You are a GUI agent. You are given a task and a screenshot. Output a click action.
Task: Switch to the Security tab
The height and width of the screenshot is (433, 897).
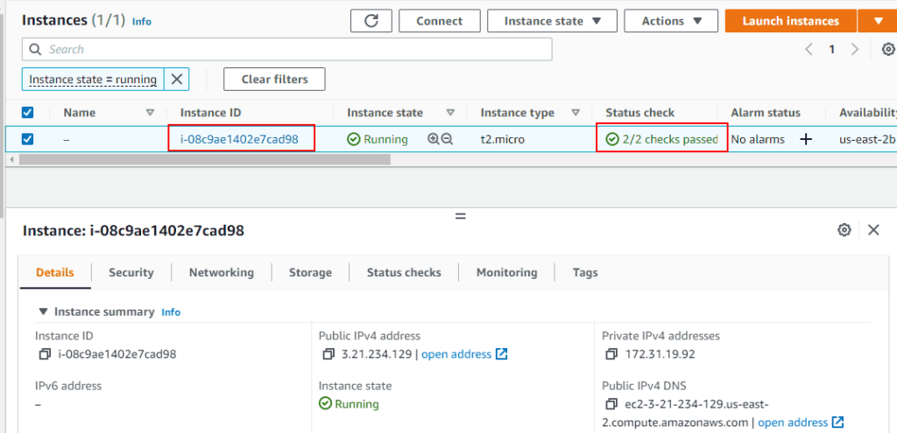(131, 272)
